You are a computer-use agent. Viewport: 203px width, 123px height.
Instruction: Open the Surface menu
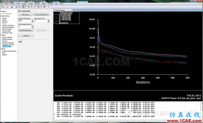point(30,4)
